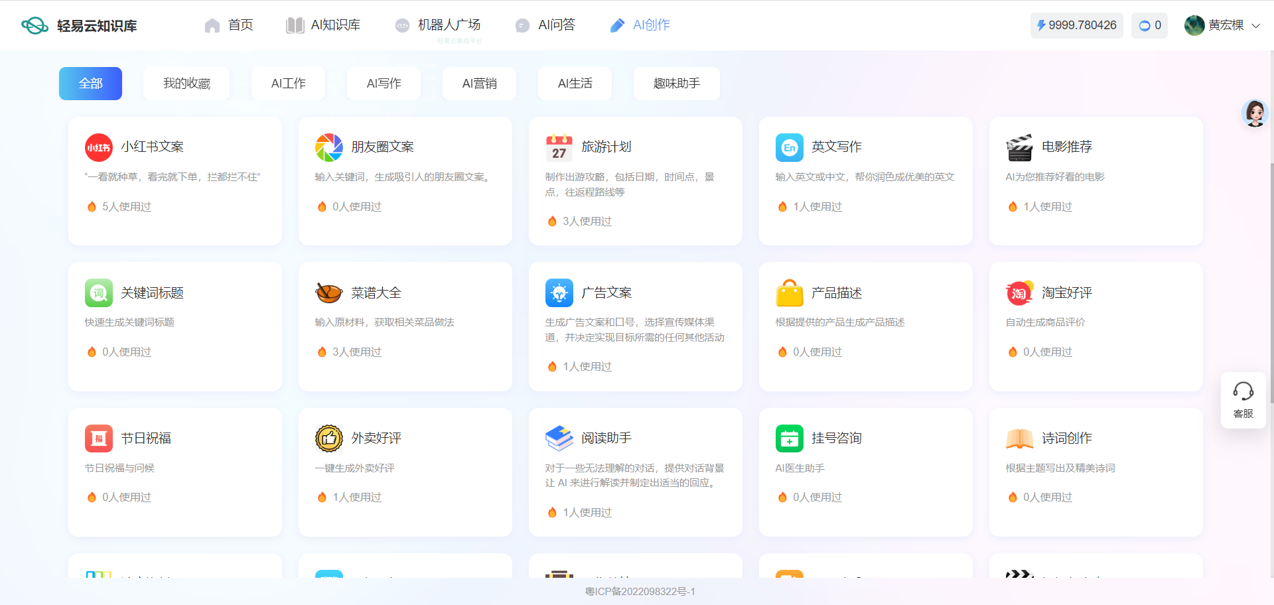This screenshot has height=605, width=1274.
Task: Click the message count bubble icon
Action: coord(1145,26)
